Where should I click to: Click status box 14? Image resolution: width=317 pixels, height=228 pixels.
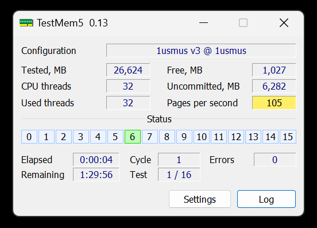(270, 137)
